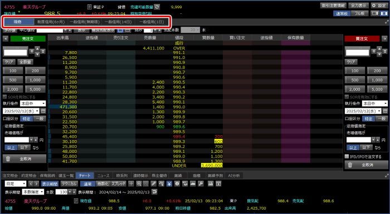The image size is (390, 214).
Task: Decrease sell-side 市場価格 stepper down arrow
Action: coord(32,140)
